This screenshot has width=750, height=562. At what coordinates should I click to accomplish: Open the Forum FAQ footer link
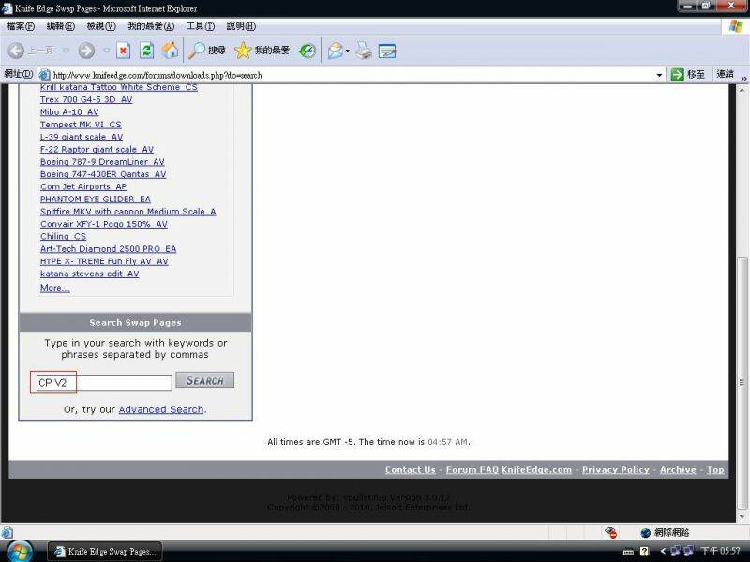(472, 470)
